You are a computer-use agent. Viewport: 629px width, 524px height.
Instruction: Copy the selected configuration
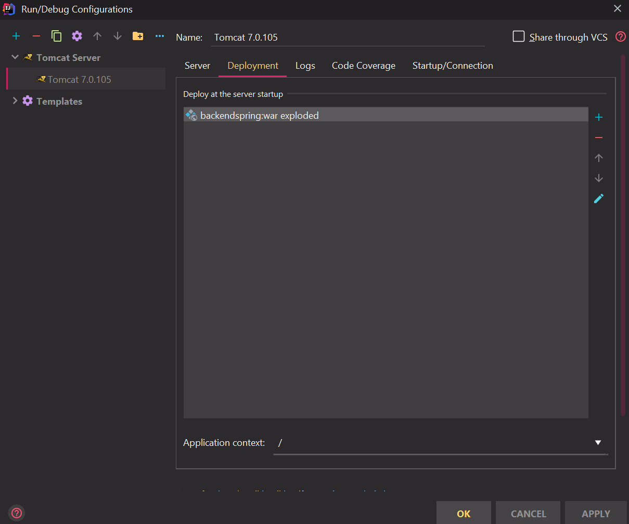coord(56,36)
